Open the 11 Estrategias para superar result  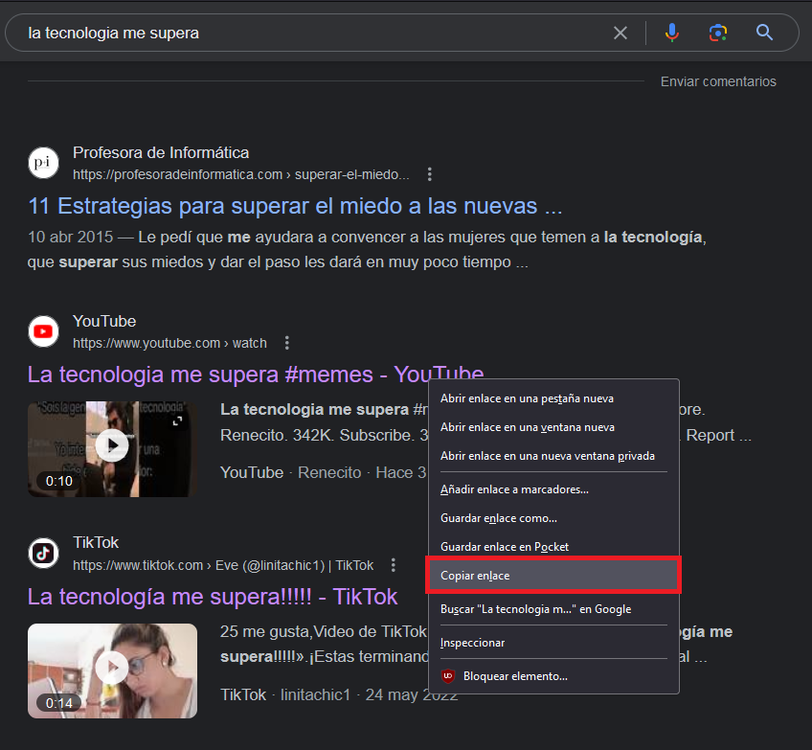[x=295, y=206]
